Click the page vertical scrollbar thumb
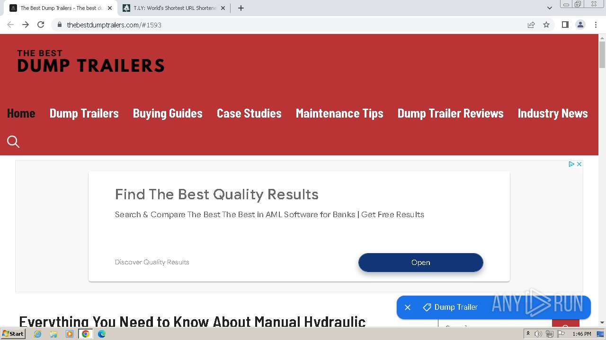 point(602,55)
